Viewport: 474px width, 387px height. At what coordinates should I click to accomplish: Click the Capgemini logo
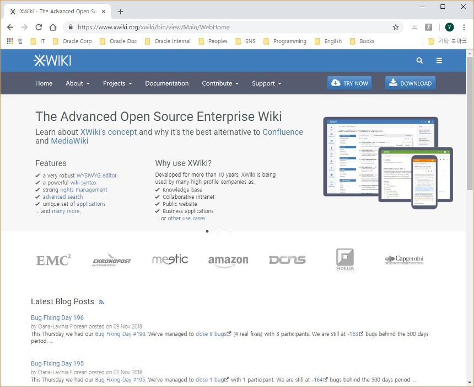pos(404,259)
